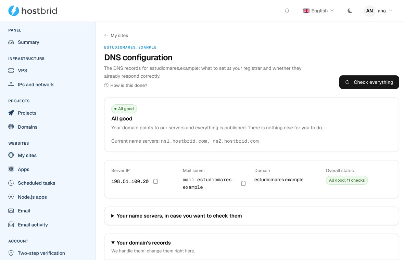
Task: Click the All good status pill
Action: 124,109
